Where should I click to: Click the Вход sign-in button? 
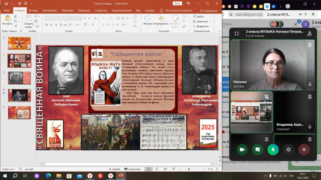177,3
